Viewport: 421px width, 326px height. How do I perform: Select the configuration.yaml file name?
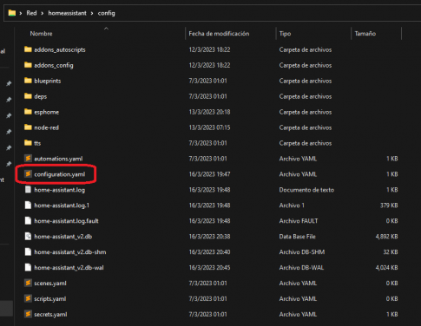(x=60, y=174)
